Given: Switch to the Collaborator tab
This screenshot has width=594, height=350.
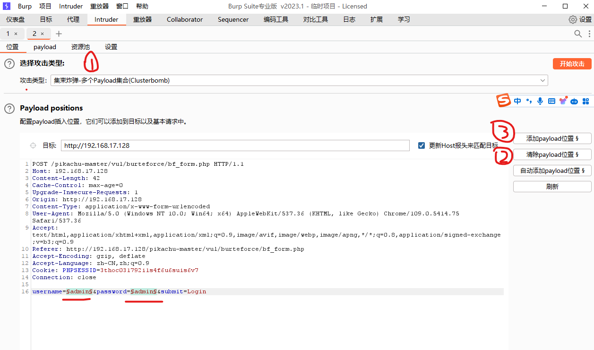Looking at the screenshot, I should tap(185, 19).
